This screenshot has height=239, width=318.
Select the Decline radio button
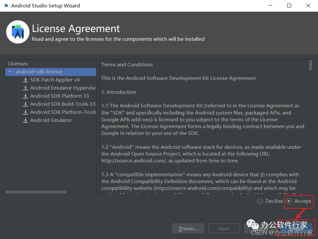[x=260, y=201]
